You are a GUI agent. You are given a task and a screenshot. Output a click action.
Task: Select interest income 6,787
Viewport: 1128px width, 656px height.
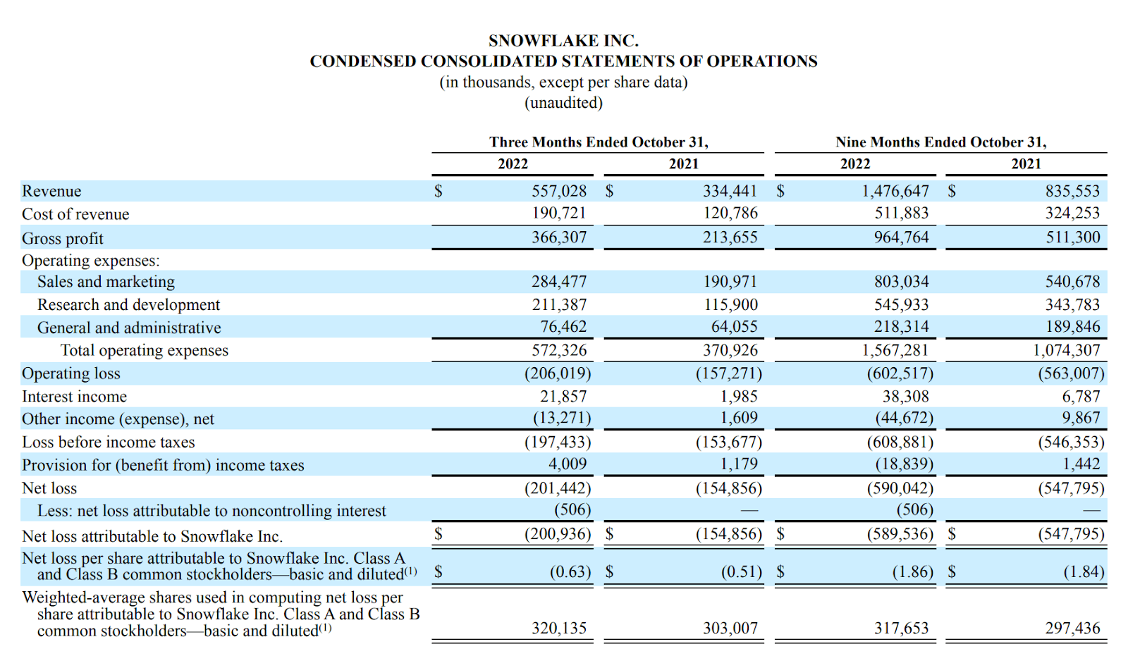pos(1081,397)
